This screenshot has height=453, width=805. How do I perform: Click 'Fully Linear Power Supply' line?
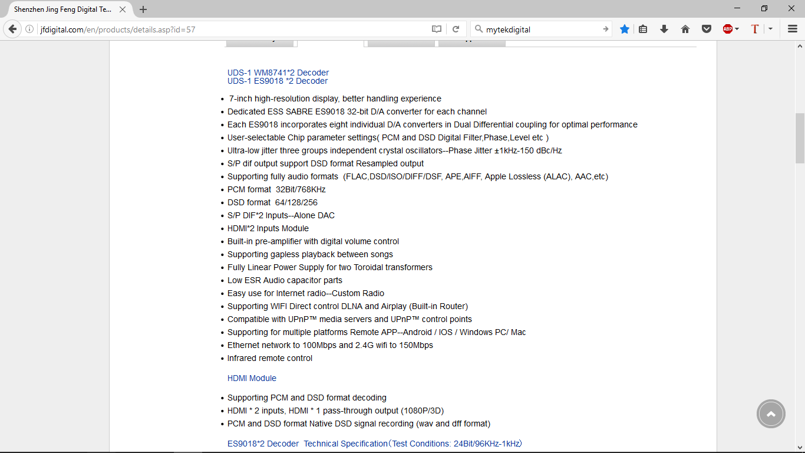click(330, 267)
